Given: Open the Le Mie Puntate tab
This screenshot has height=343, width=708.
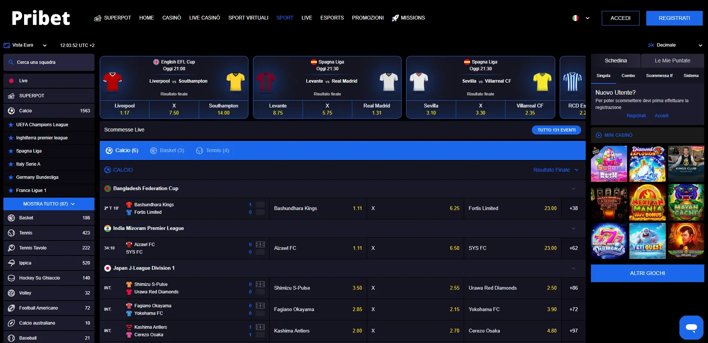Looking at the screenshot, I should pos(672,60).
